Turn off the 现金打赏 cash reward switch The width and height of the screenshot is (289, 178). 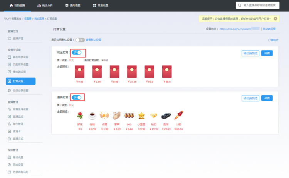tap(77, 53)
